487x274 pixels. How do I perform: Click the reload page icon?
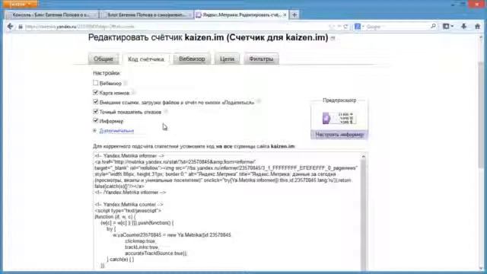pos(346,27)
